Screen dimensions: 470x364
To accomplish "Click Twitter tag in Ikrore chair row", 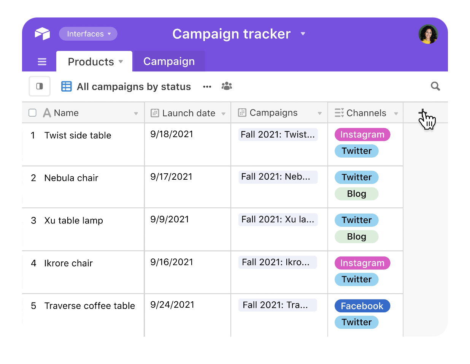I will pyautogui.click(x=357, y=279).
